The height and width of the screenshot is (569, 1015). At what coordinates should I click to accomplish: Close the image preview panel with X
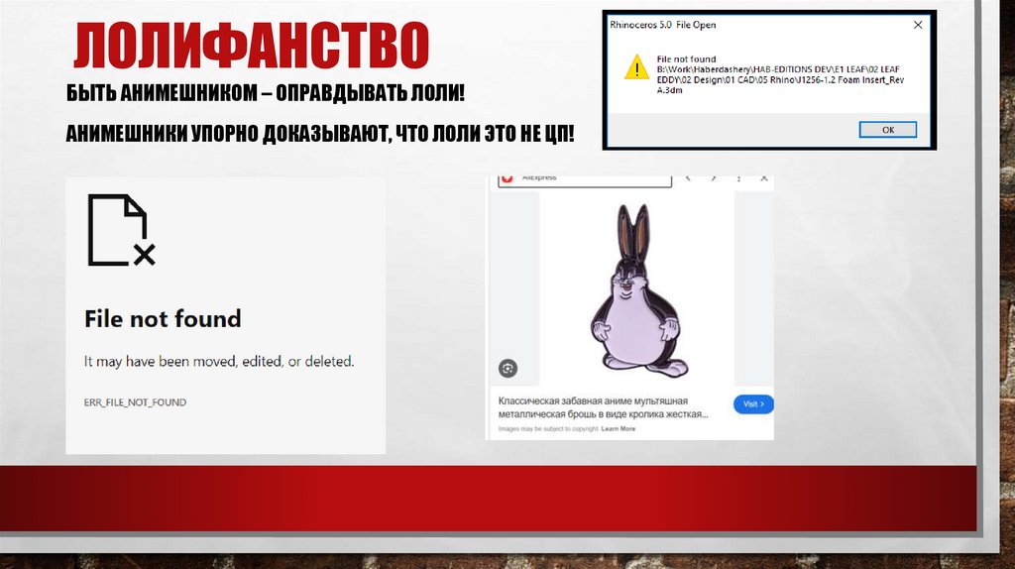point(764,177)
